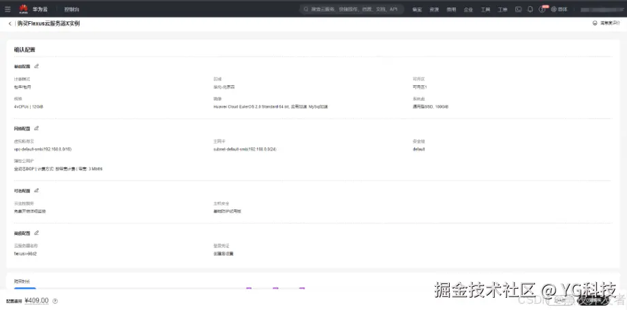Select the elastic IP bandwidth '3 Mbit/s' line
The height and width of the screenshot is (310, 627).
click(x=58, y=169)
